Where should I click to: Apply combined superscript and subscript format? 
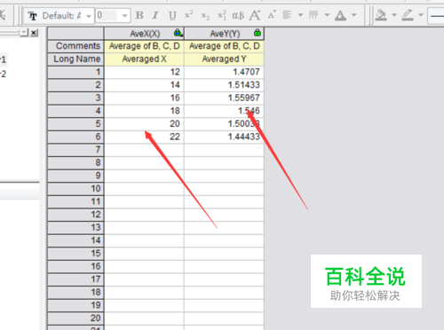click(222, 15)
